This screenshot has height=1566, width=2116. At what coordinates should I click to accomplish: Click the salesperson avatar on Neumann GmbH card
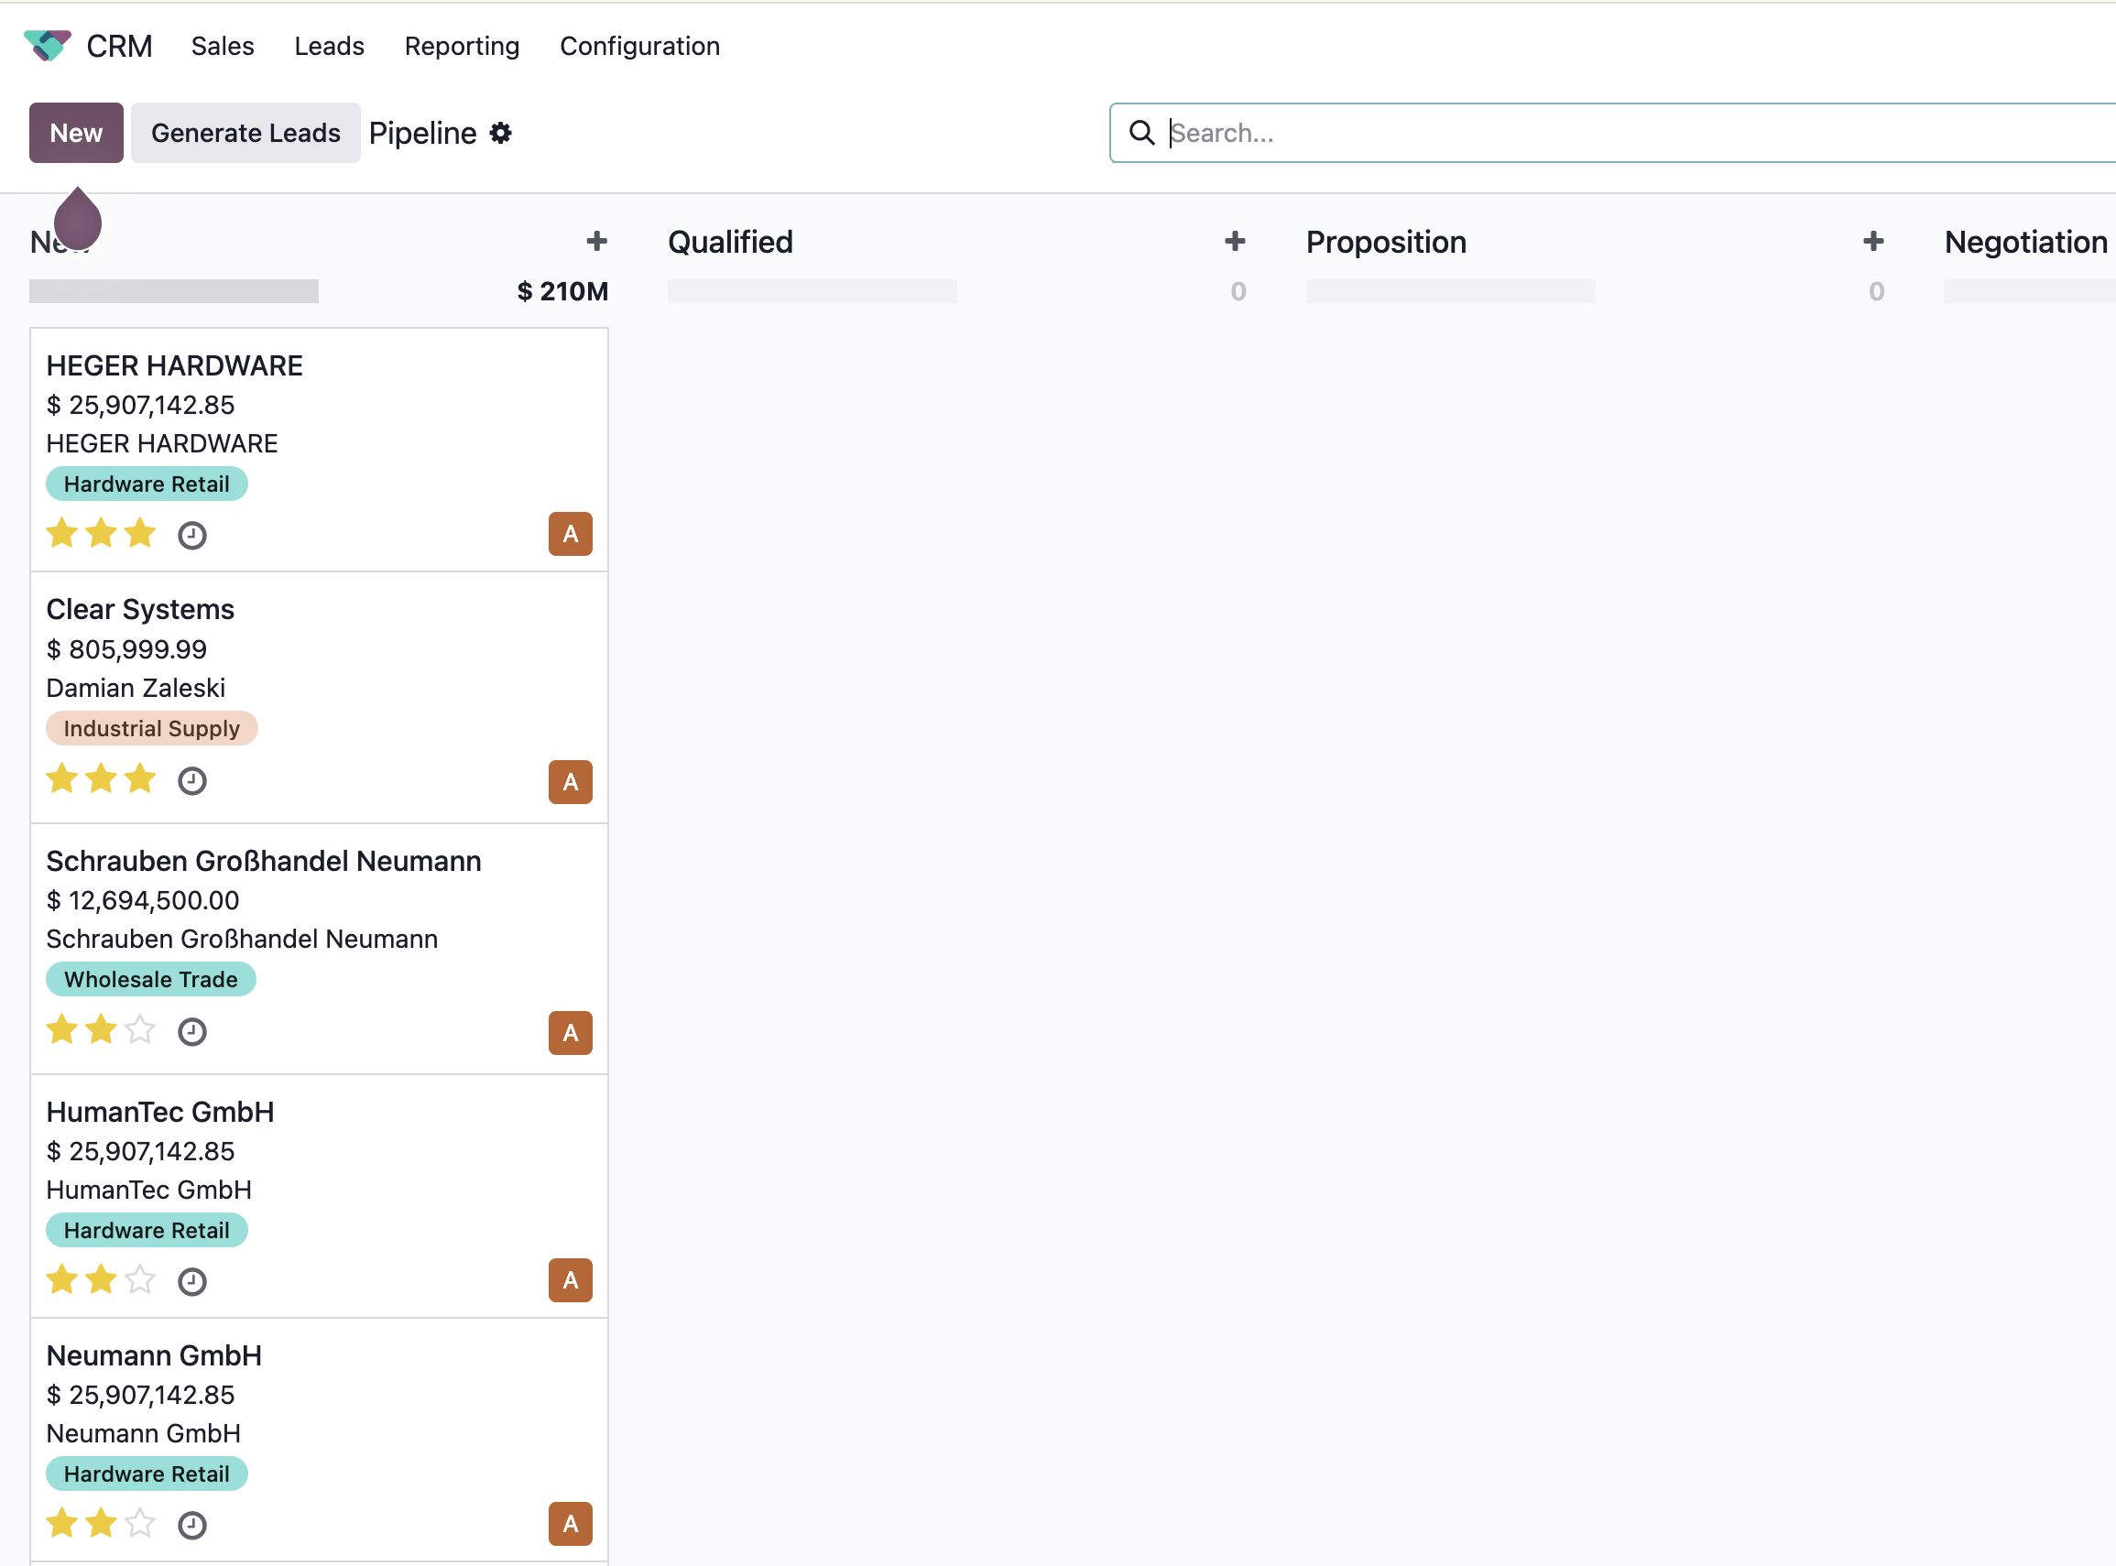[570, 1523]
